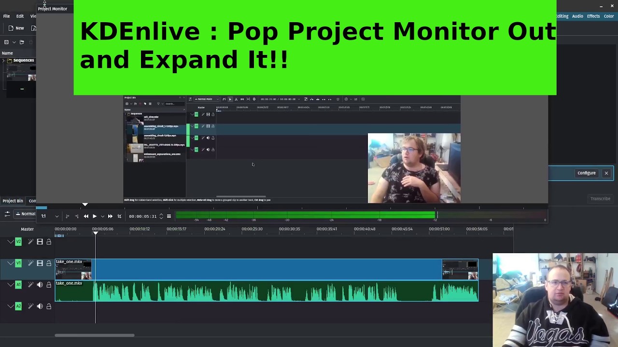The width and height of the screenshot is (618, 347).
Task: Click the New project document icon
Action: coord(11,28)
